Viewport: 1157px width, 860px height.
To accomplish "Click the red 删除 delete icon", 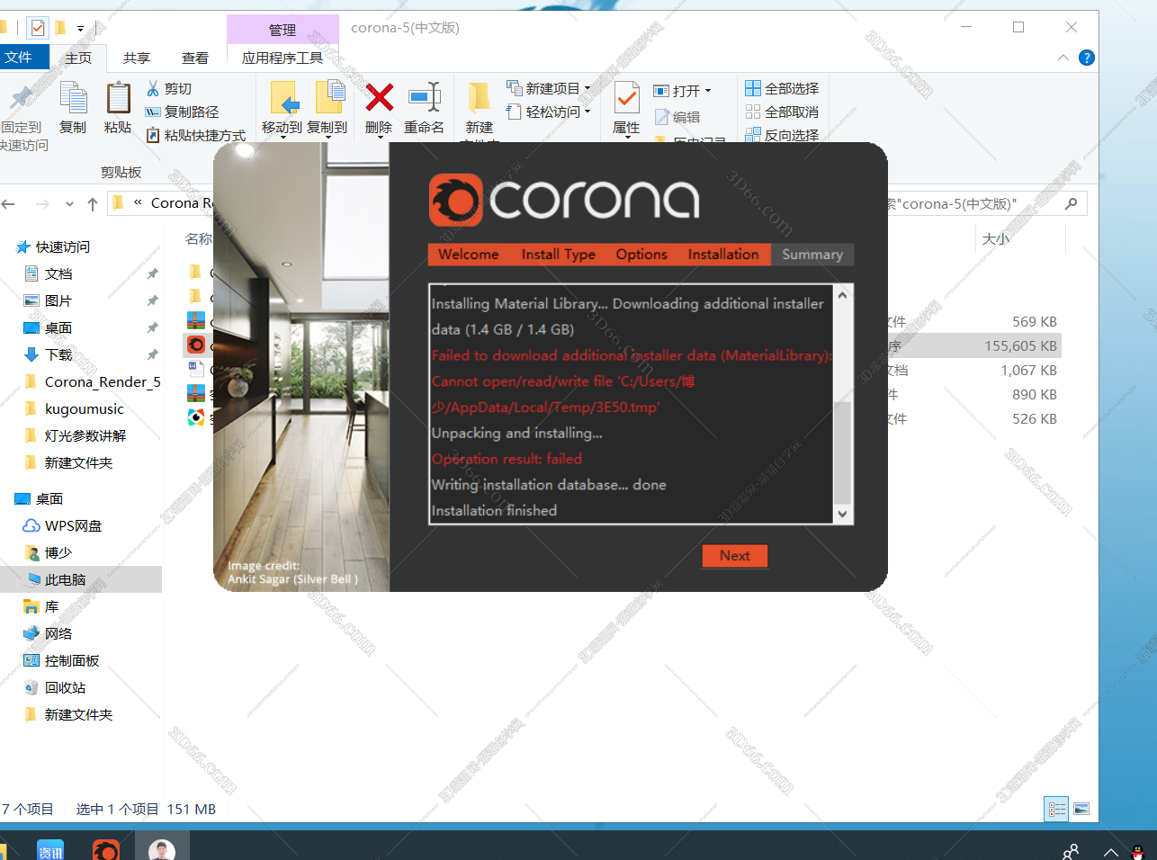I will pyautogui.click(x=379, y=97).
